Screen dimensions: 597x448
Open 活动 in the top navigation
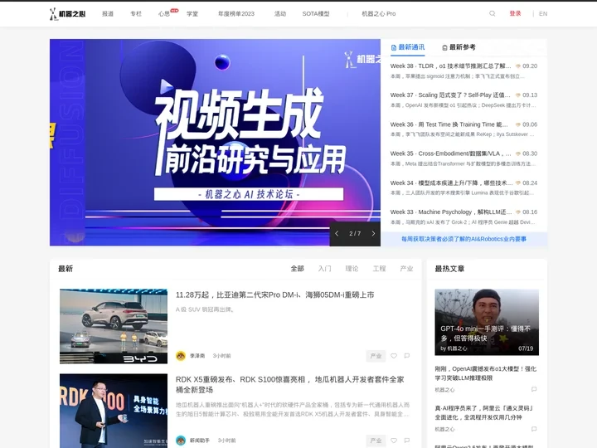coord(280,14)
